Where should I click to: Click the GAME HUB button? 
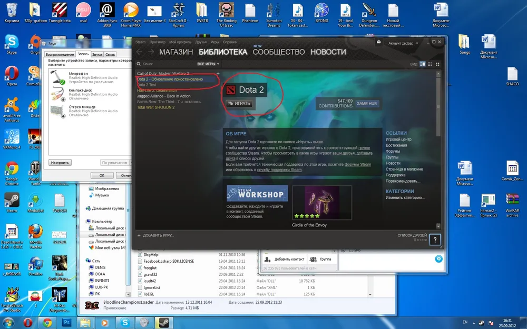367,104
